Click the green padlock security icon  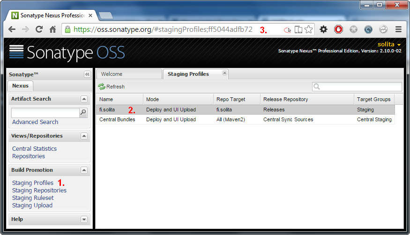click(67, 29)
